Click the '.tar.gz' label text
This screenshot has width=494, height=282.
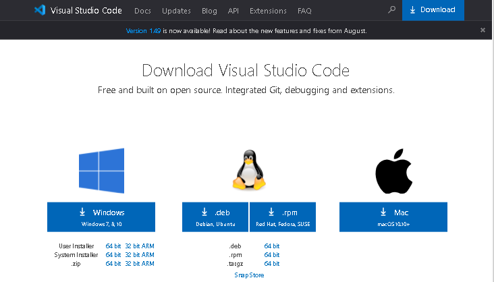235,264
